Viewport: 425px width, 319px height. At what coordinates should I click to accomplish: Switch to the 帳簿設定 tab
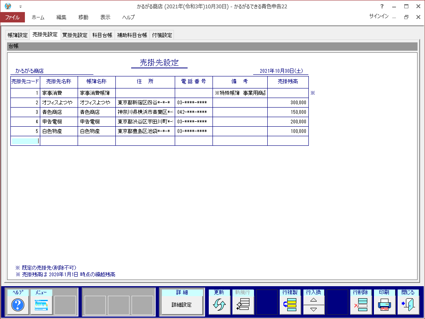point(17,35)
